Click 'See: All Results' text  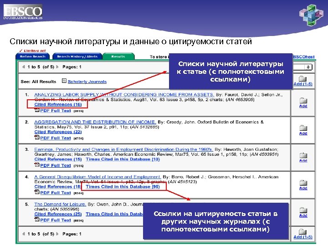pyautogui.click(x=38, y=82)
